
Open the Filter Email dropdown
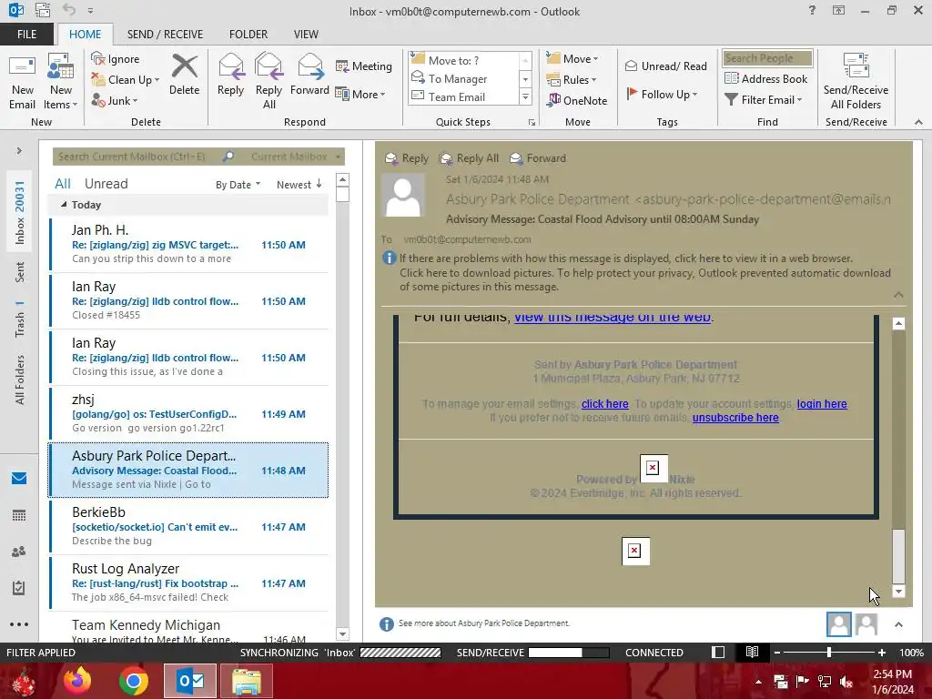764,100
